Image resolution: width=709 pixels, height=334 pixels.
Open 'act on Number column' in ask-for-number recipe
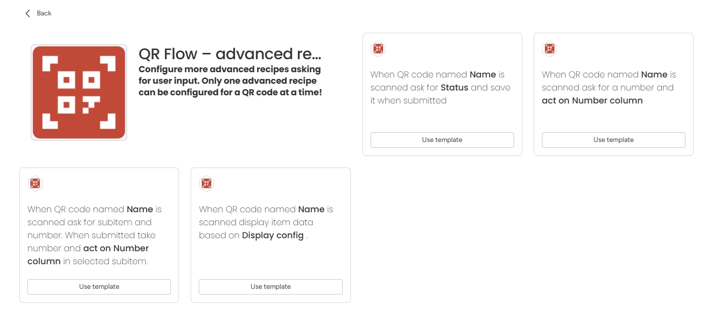coord(593,101)
